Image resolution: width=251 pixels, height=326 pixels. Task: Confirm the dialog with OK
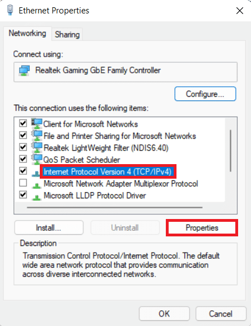164,314
